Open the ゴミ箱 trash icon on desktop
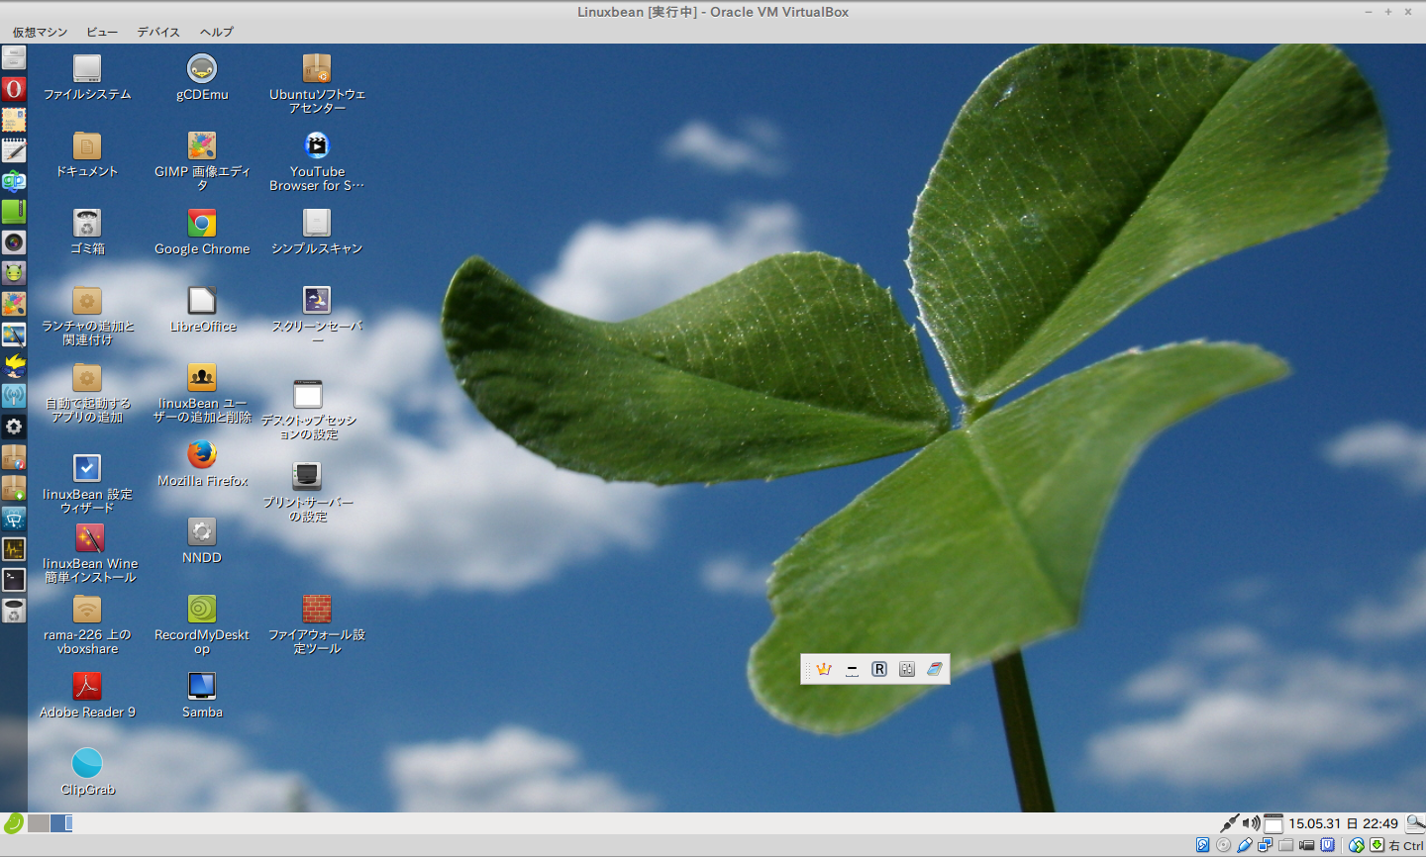The image size is (1426, 857). coord(87,225)
